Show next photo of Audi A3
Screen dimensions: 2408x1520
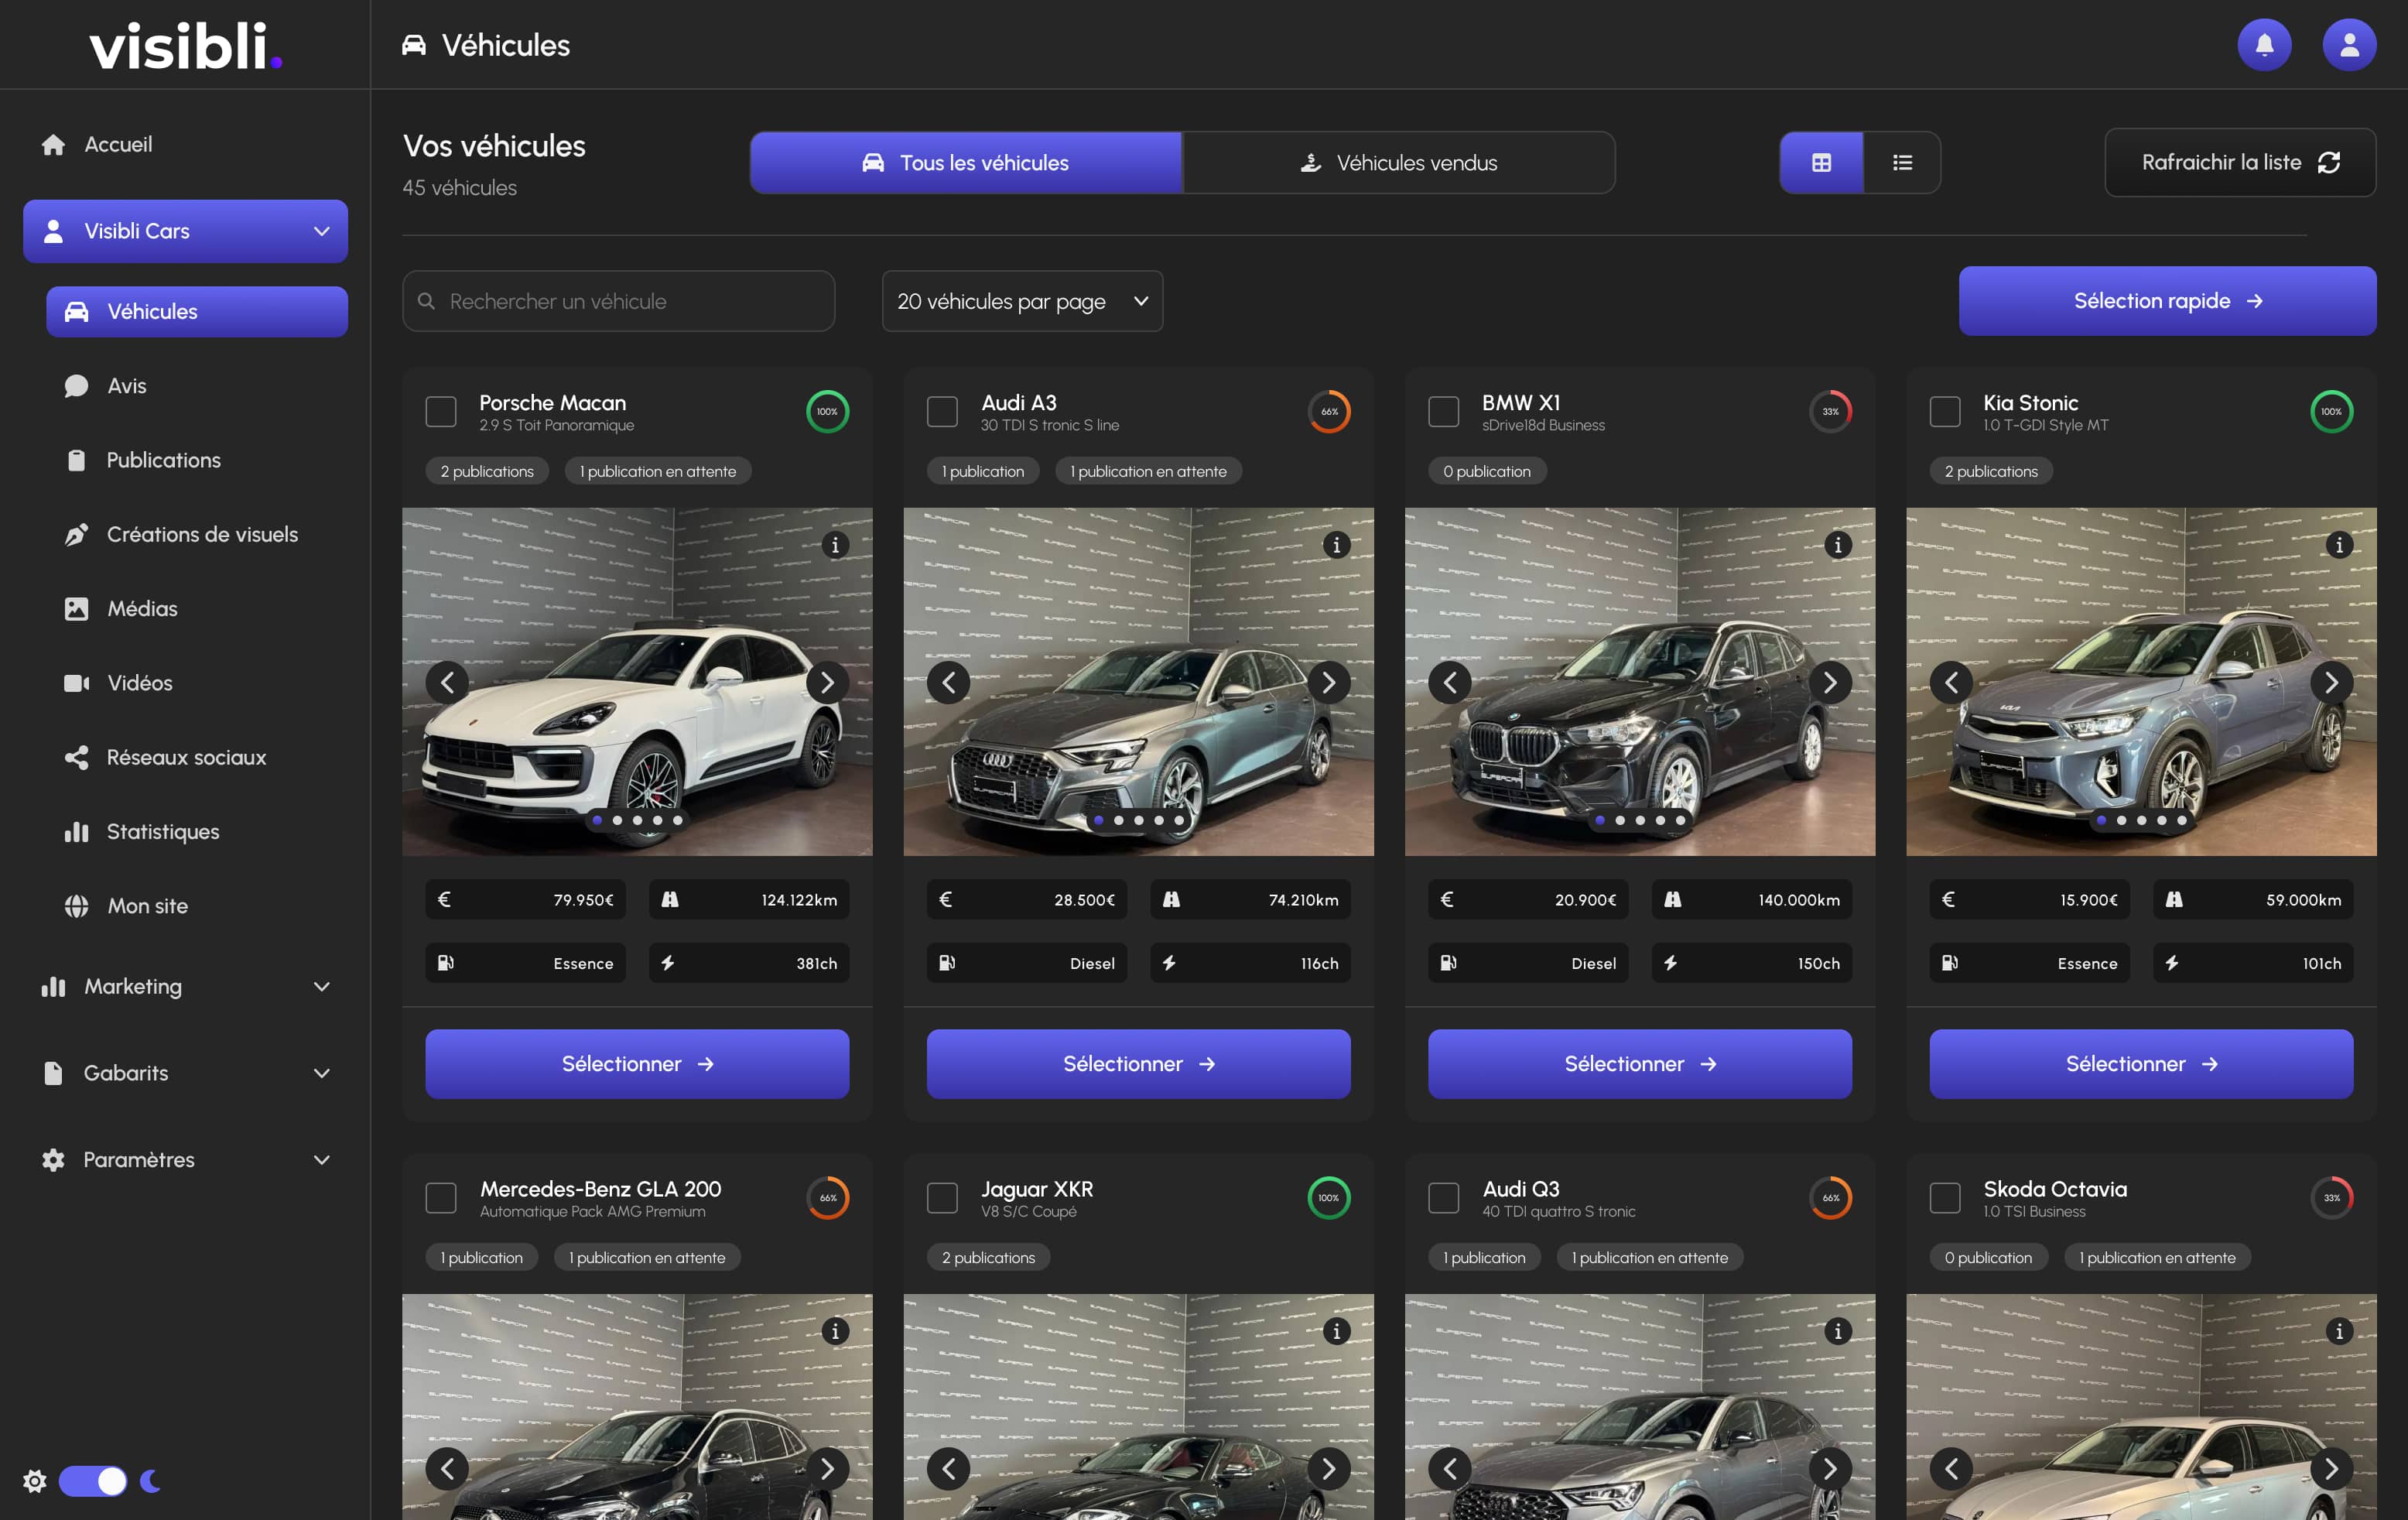pyautogui.click(x=1328, y=683)
